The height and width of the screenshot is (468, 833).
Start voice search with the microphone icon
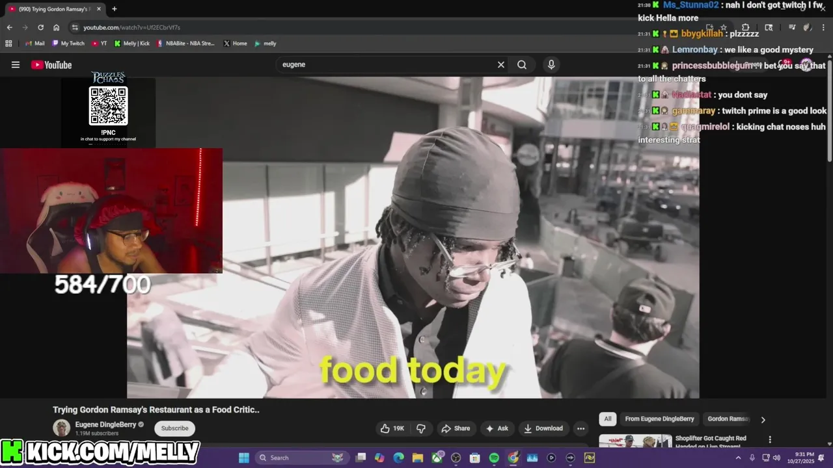pyautogui.click(x=551, y=64)
